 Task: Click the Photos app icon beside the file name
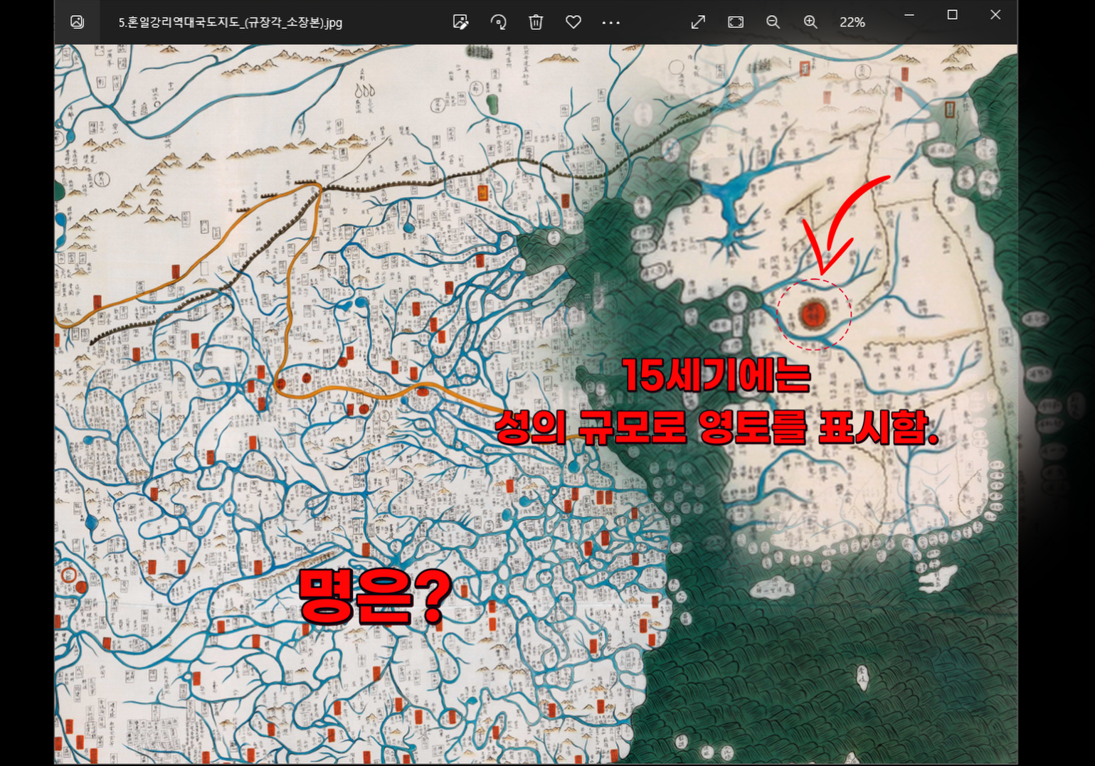pyautogui.click(x=77, y=22)
